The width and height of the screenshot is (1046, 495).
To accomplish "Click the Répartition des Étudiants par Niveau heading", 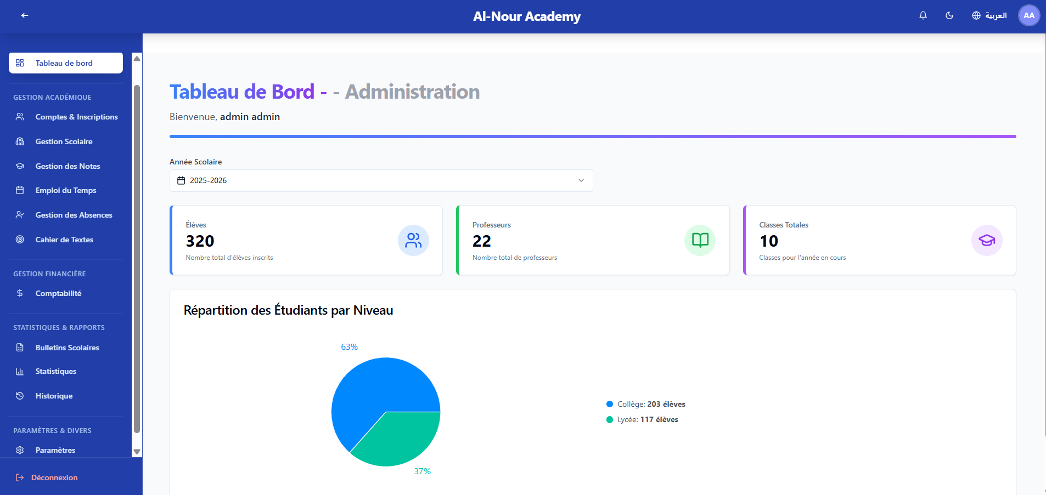I will click(288, 310).
